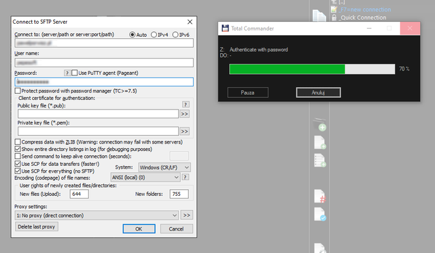Click the notepad icon beside _F7=new connection
435x253 pixels.
click(334, 10)
